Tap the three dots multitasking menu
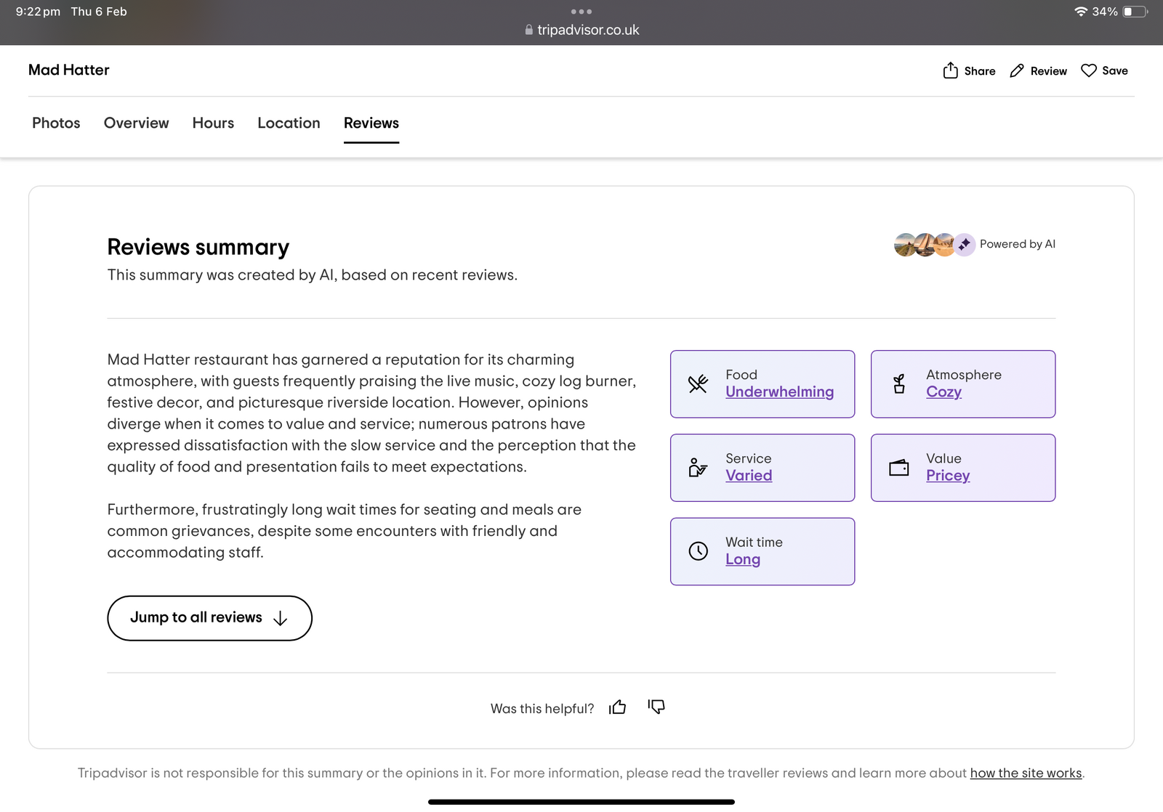The image size is (1163, 812). (x=581, y=12)
